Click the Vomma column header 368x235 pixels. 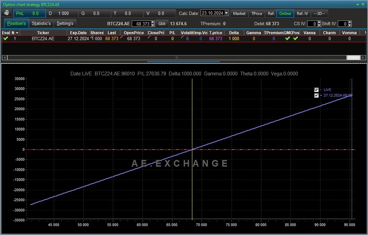pyautogui.click(x=349, y=33)
